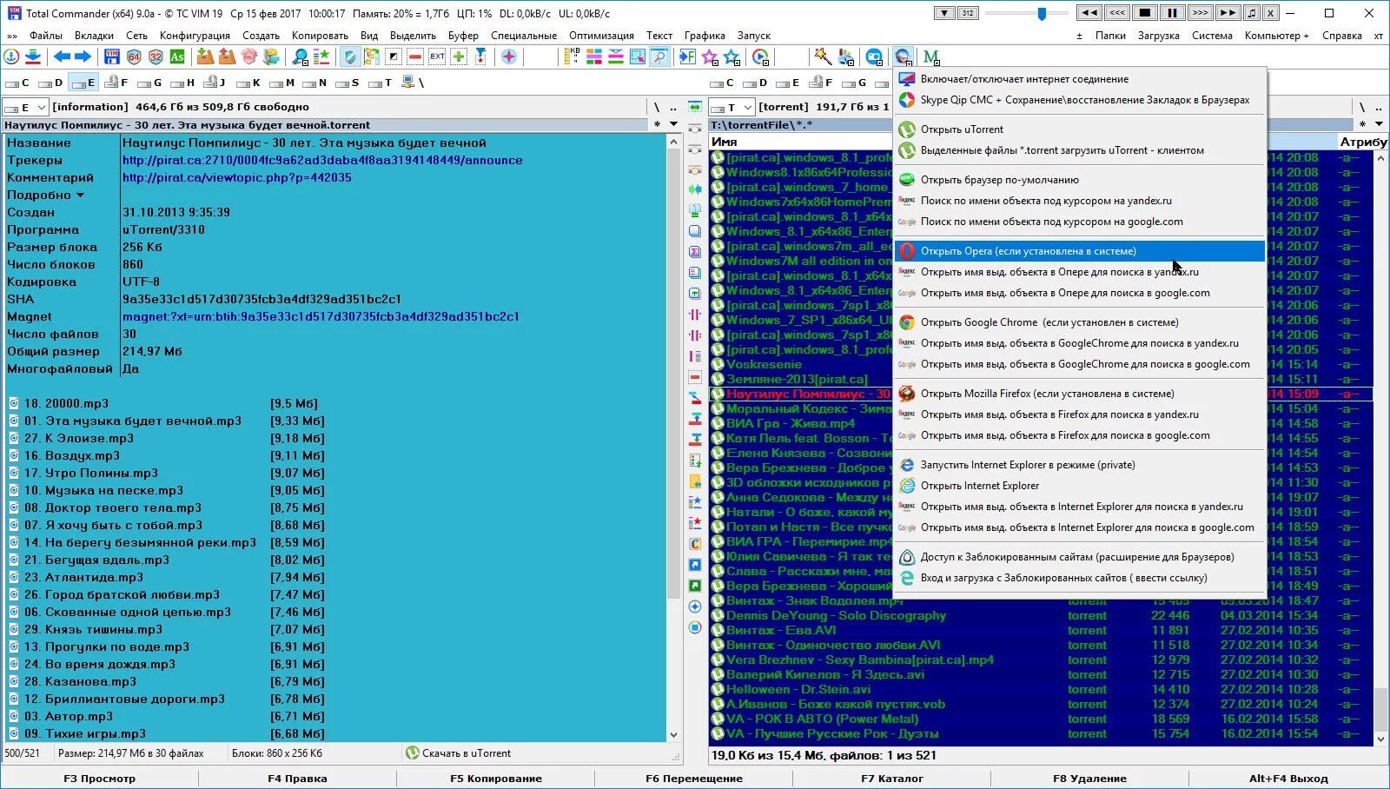Click the 64-bit shield toolbar icon
1390x789 pixels.
[134, 57]
